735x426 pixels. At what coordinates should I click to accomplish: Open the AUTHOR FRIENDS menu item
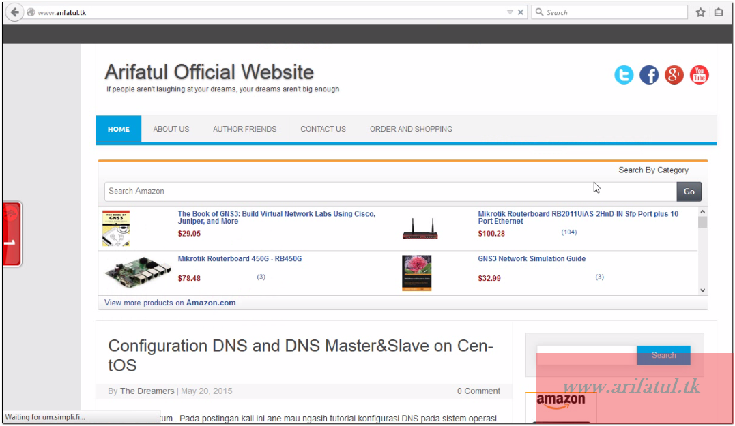click(x=245, y=129)
